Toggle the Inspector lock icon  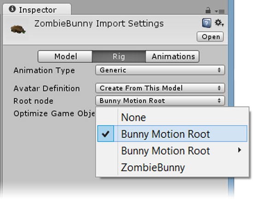pyautogui.click(x=208, y=10)
